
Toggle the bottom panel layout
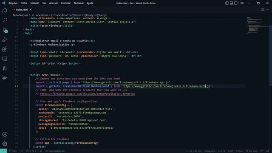click(x=231, y=3)
